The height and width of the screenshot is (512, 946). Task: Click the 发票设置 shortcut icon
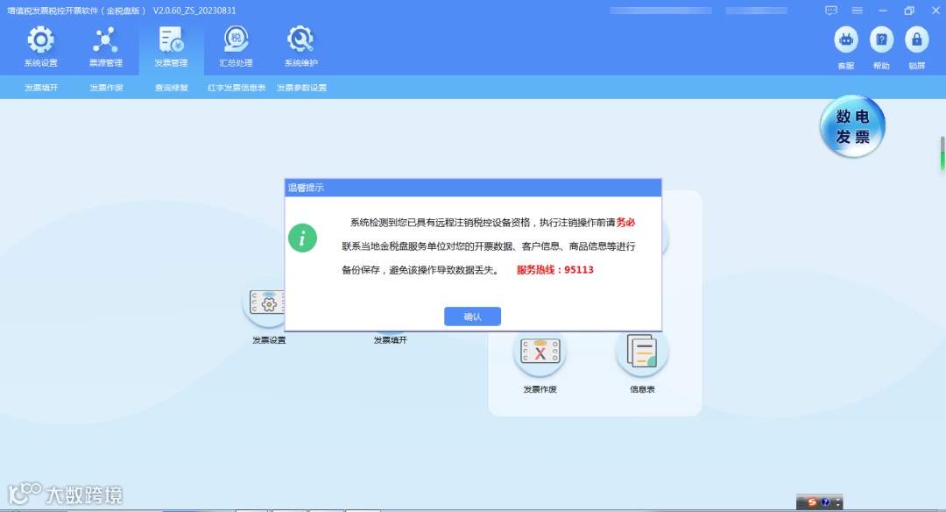click(x=265, y=302)
